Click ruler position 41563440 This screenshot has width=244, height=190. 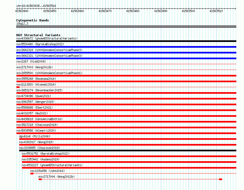(22, 11)
